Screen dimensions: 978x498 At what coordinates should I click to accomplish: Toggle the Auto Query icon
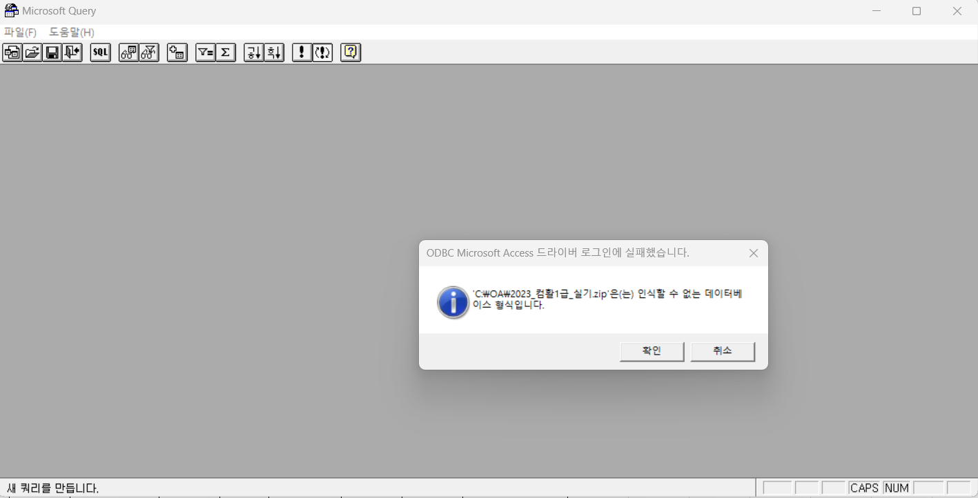click(322, 52)
